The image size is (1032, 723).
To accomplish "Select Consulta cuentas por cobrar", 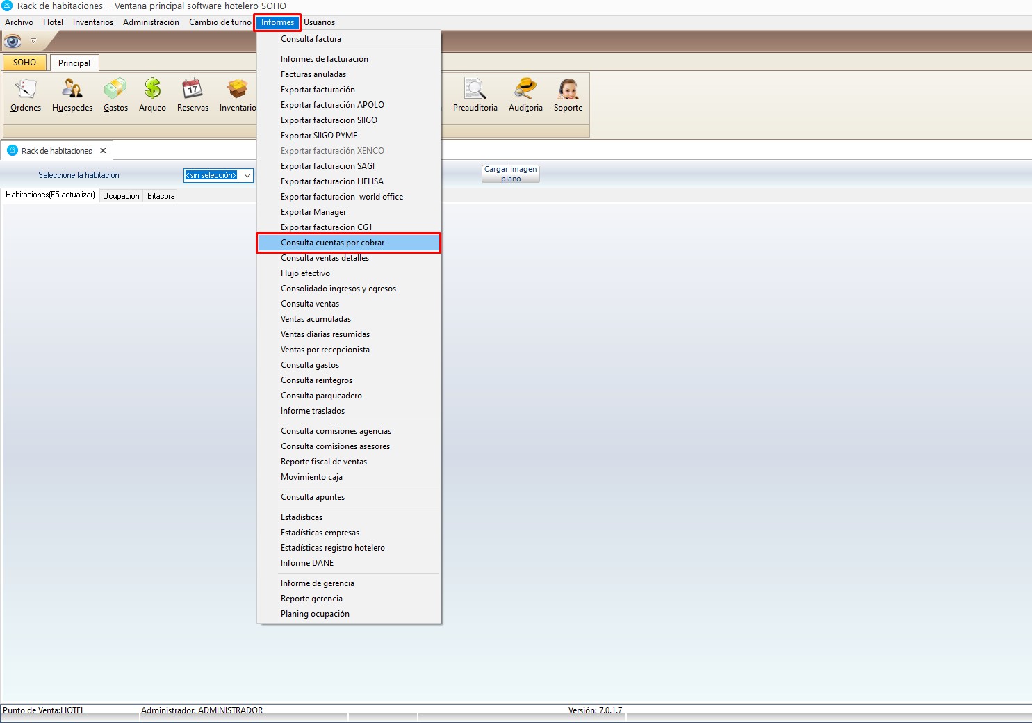I will pos(332,243).
